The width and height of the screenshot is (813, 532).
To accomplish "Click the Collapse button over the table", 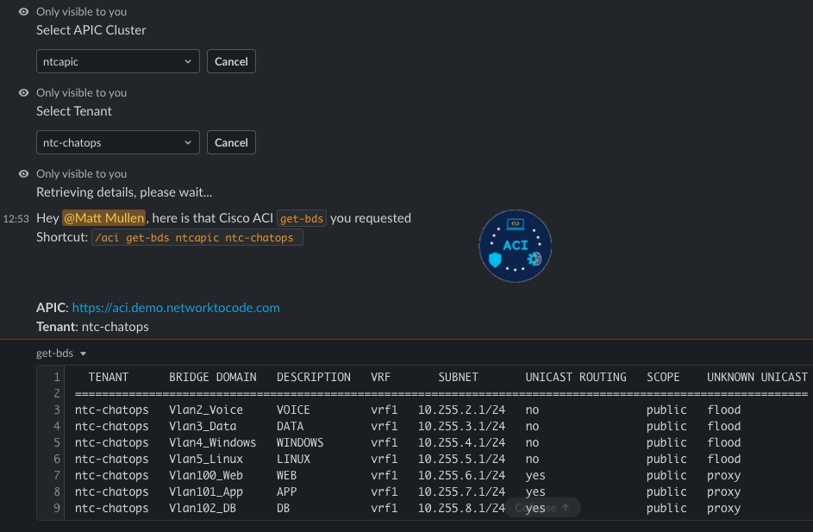I will pyautogui.click(x=542, y=508).
